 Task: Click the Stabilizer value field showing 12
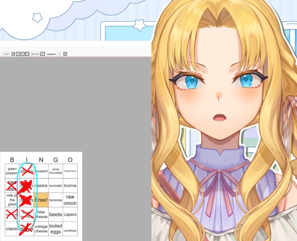point(60,54)
